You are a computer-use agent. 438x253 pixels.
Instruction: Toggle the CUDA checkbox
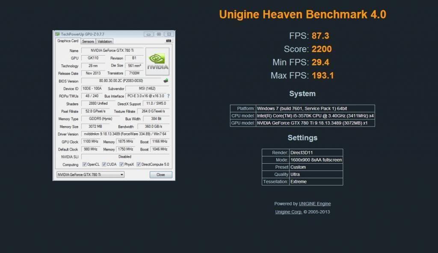click(x=104, y=164)
